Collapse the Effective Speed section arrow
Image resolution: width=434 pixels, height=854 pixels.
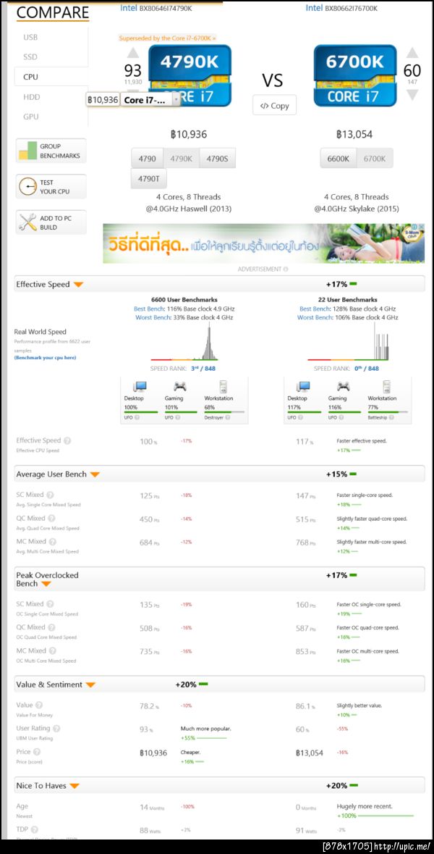[78, 284]
